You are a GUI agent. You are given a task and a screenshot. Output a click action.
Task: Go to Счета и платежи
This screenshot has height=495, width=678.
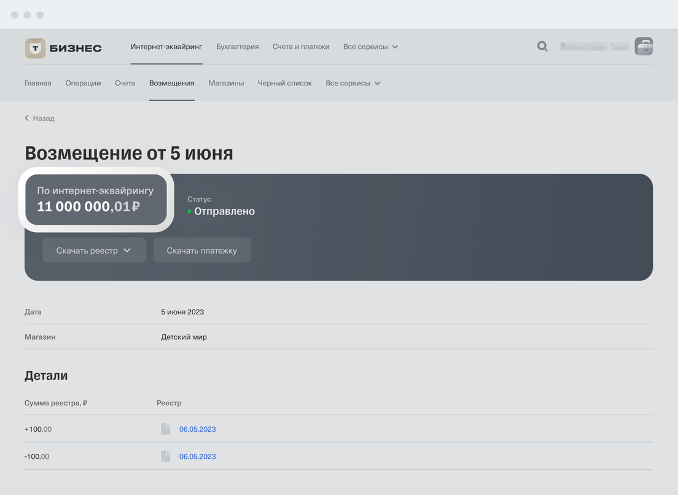(301, 47)
